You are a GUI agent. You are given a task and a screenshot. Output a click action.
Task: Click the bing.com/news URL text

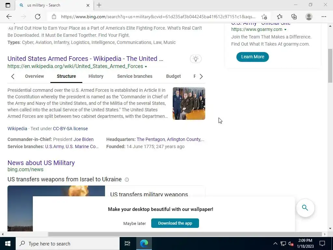point(25,169)
